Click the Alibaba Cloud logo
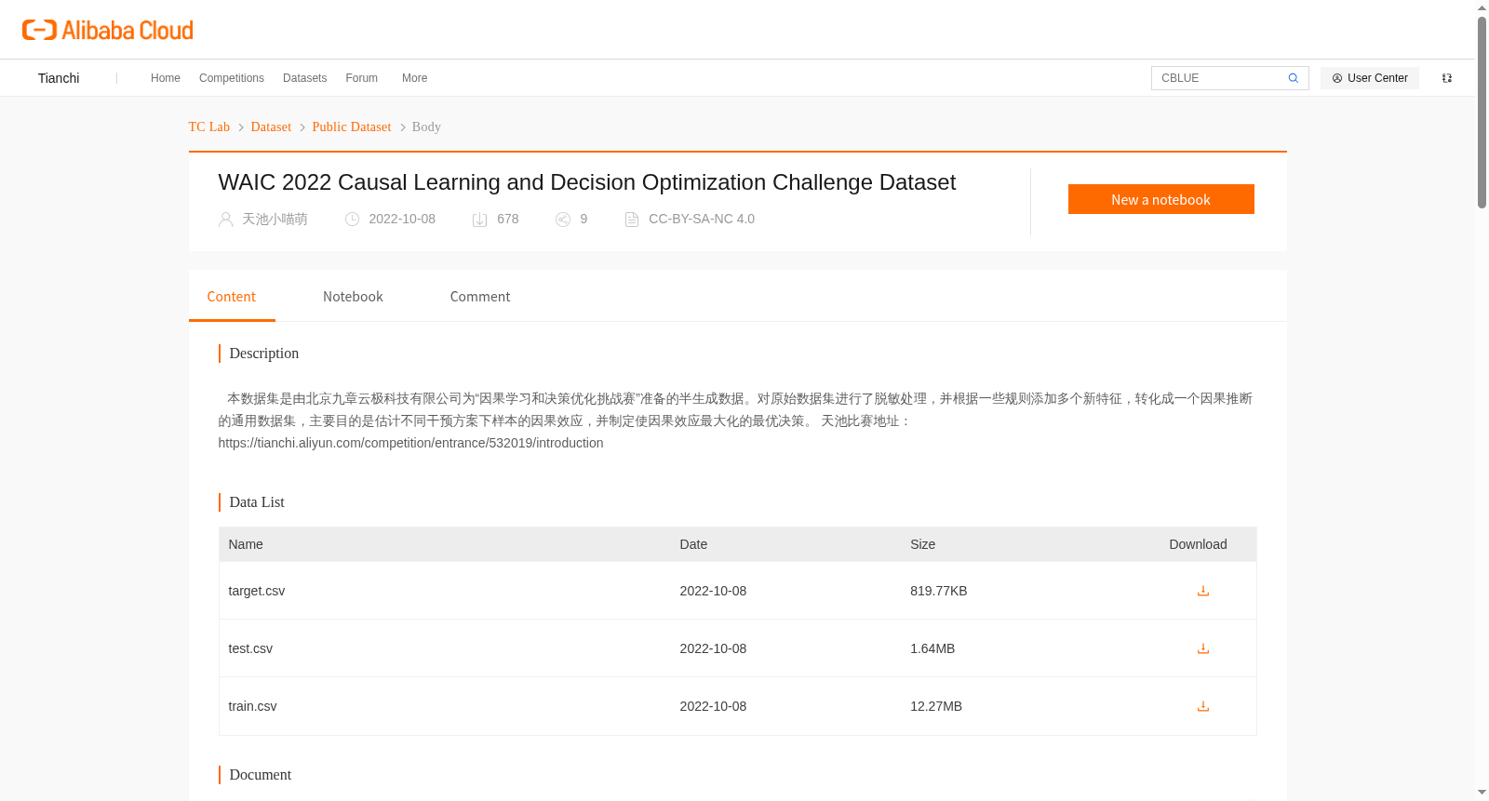Image resolution: width=1489 pixels, height=801 pixels. click(108, 30)
